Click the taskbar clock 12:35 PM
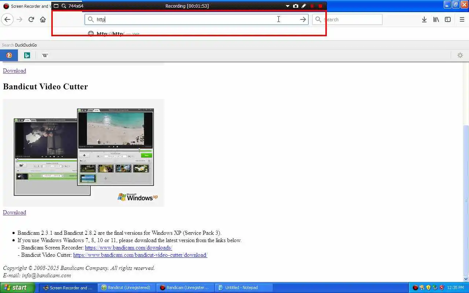 pos(455,288)
